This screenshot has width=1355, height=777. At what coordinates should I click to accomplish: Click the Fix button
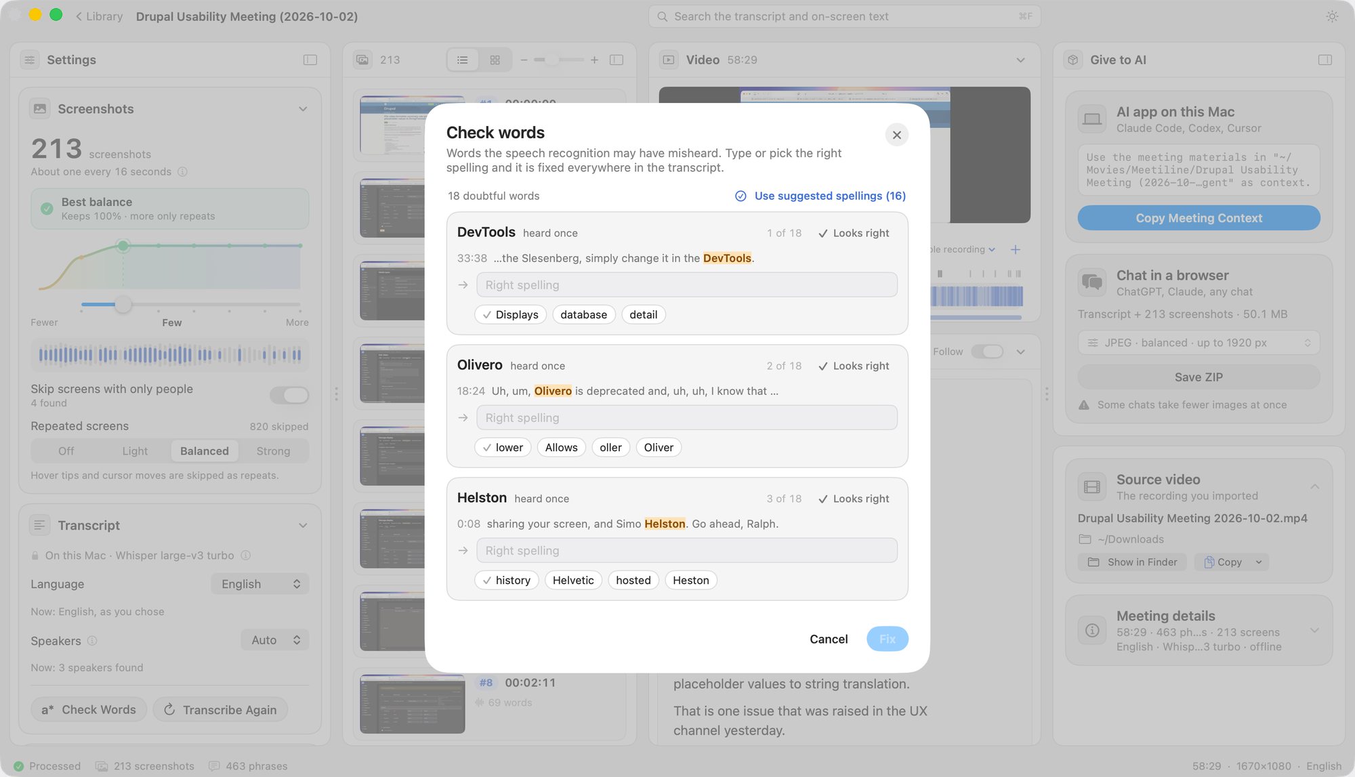(x=887, y=639)
